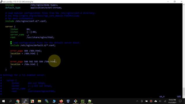185x104 pixels.
Task: Open the Git diamond icon in taskbar
Action: coord(75,101)
